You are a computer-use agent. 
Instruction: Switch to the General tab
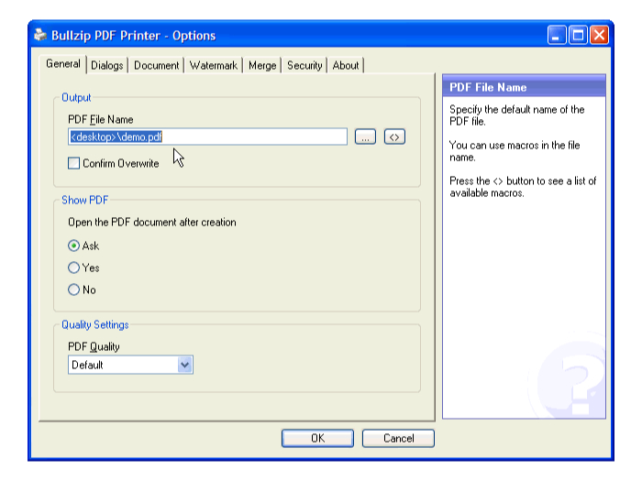[63, 64]
